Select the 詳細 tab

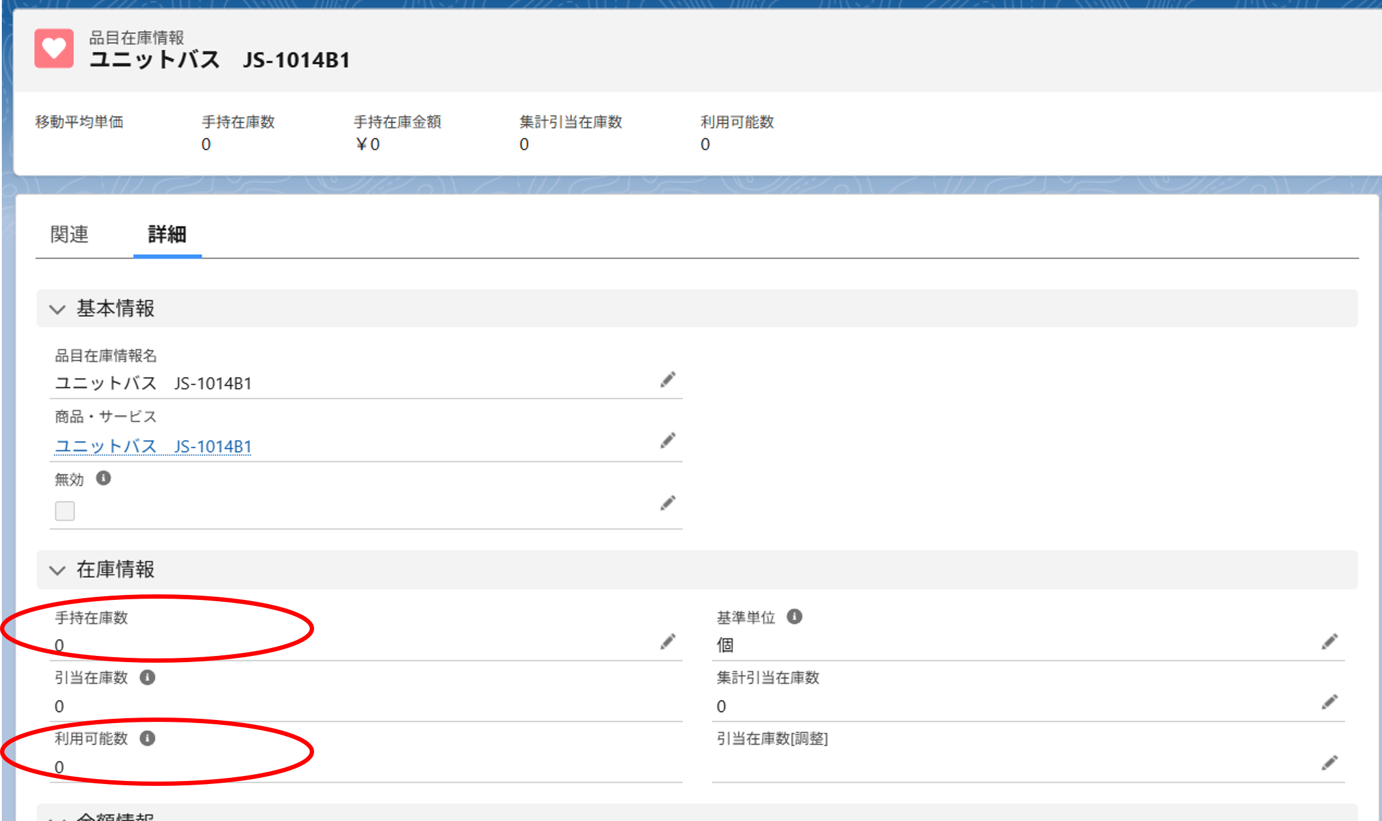(167, 235)
